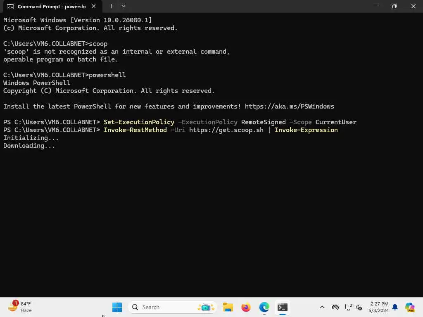Screen dimensions: 423x317
Task: Launch Firefox from the taskbar
Action: coord(246,307)
